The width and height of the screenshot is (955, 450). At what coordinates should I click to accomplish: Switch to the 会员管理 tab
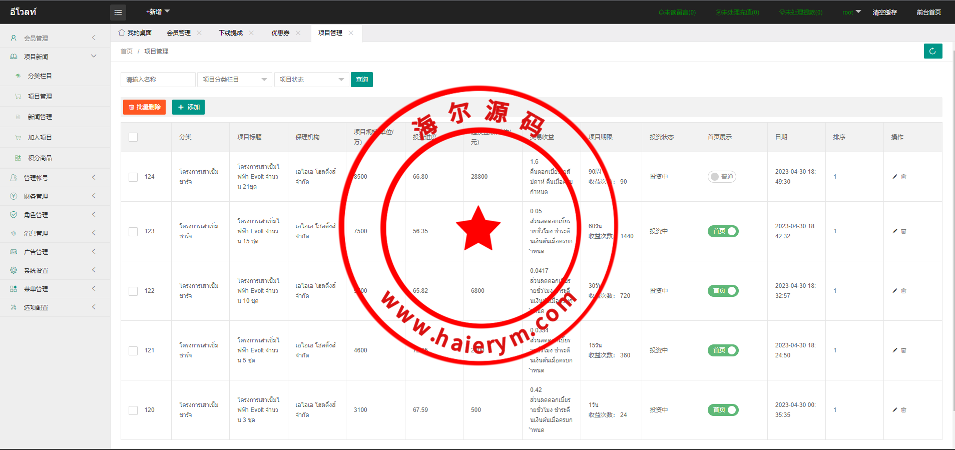[179, 33]
